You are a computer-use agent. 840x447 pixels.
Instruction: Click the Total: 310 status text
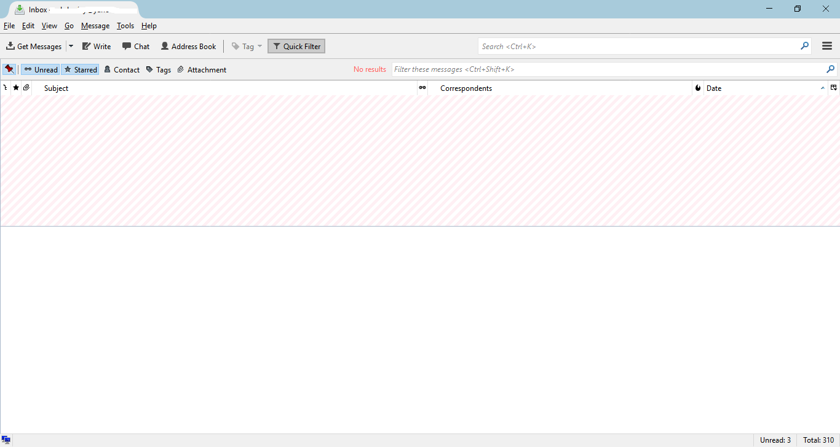coord(818,440)
